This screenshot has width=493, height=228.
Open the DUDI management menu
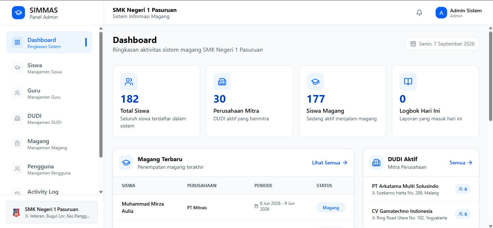49,118
